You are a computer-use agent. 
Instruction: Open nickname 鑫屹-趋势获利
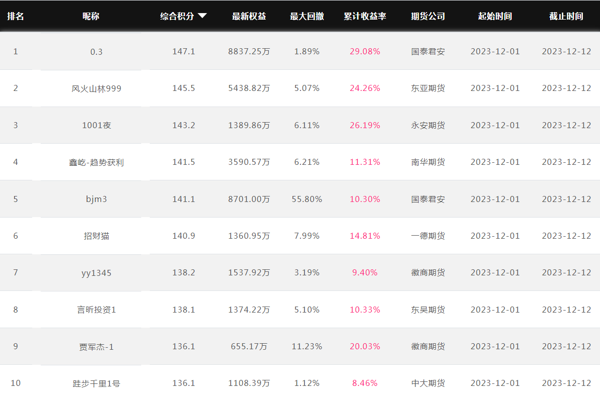coord(96,162)
